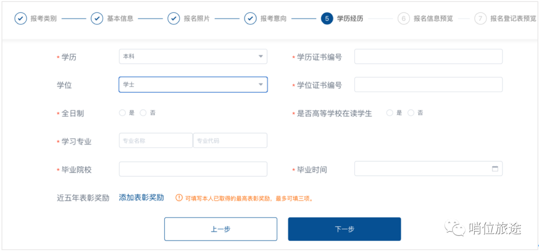Screen dimensions: 539x252
Task: Click the step 6 报名信息预览 circle icon
Action: click(403, 19)
